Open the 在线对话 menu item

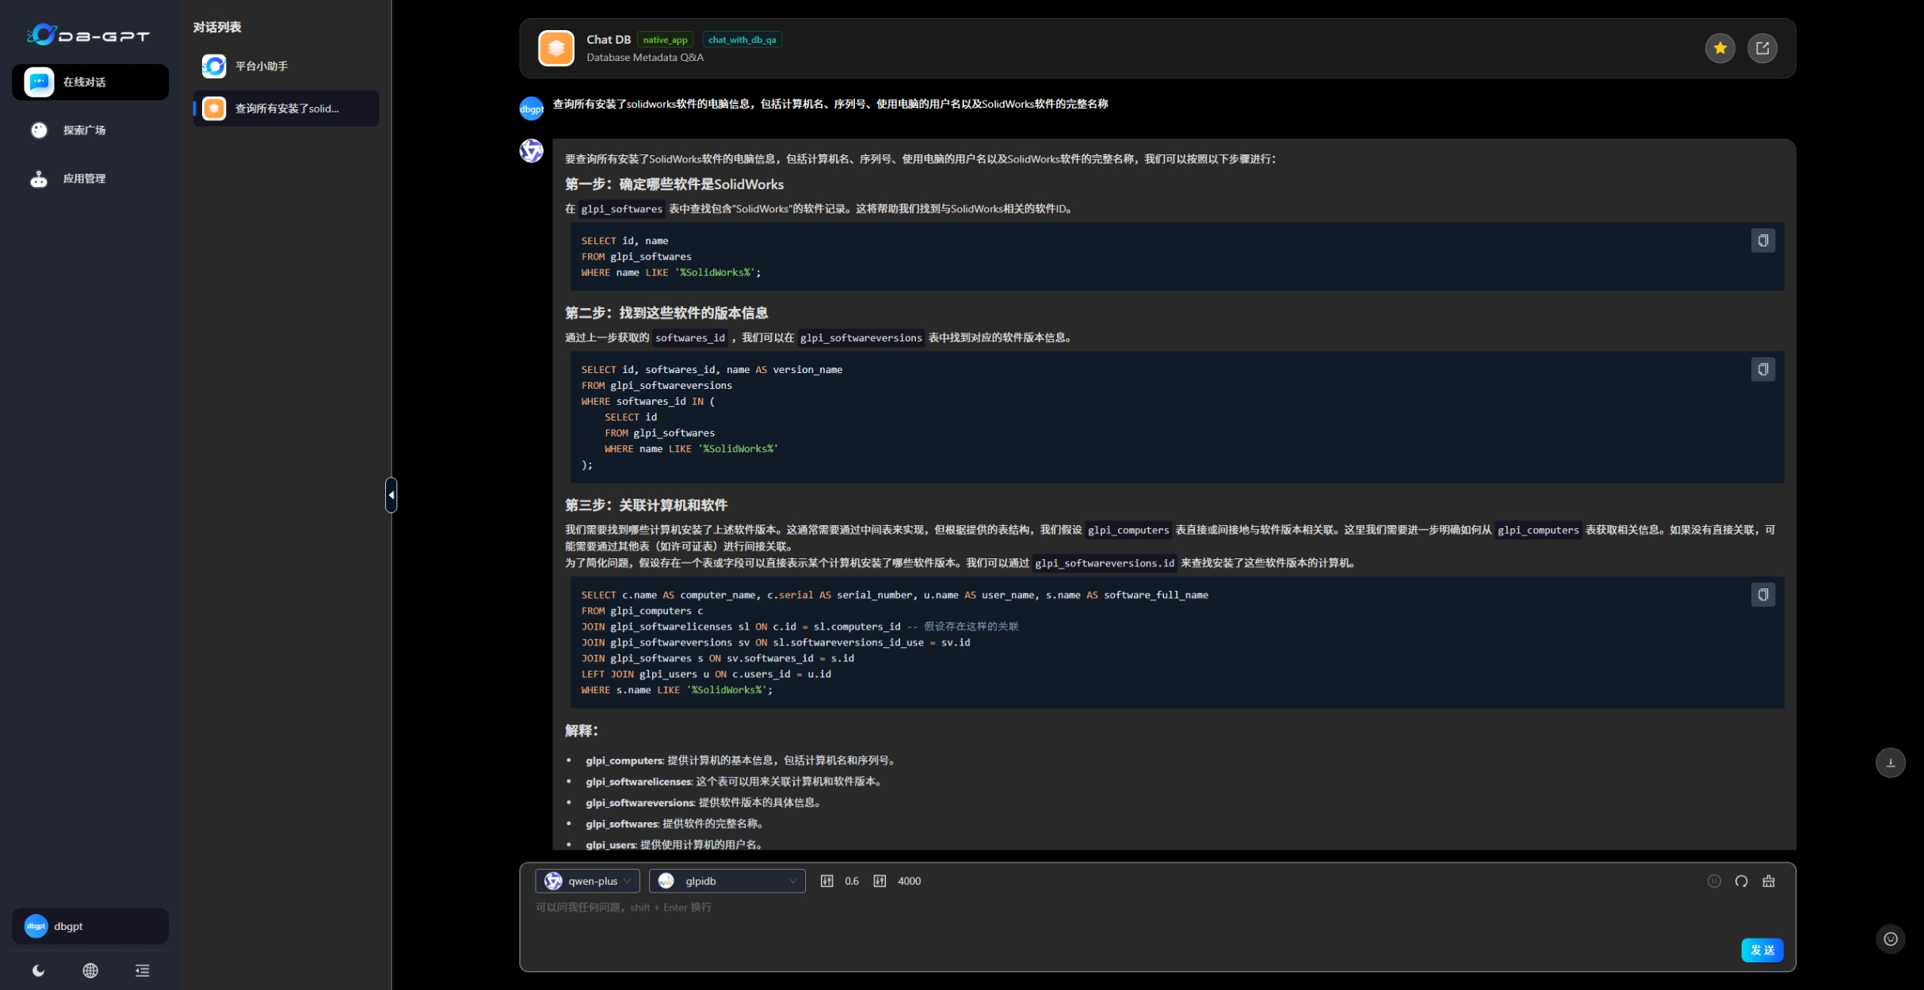(90, 82)
